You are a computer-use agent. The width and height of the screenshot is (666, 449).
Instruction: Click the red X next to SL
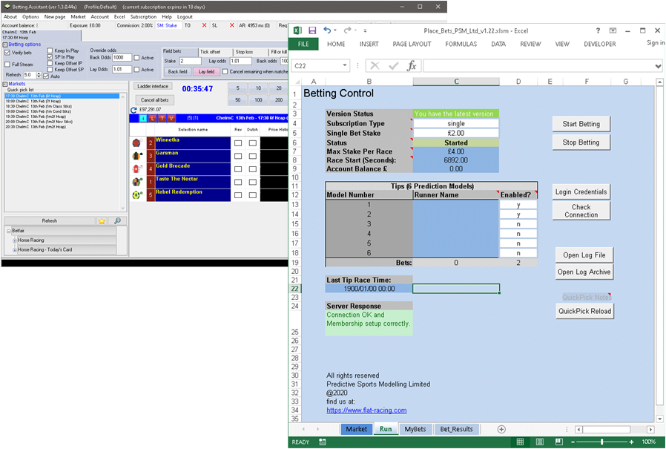click(231, 25)
